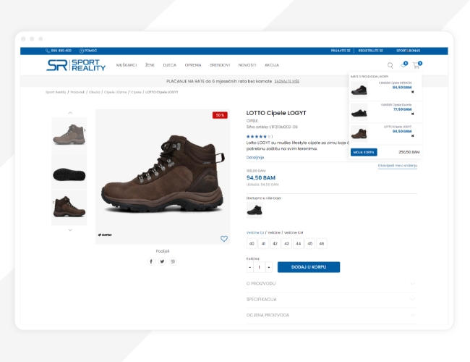Choose the black color variant swatch
Screen dimensions: 470x362
tap(255, 210)
